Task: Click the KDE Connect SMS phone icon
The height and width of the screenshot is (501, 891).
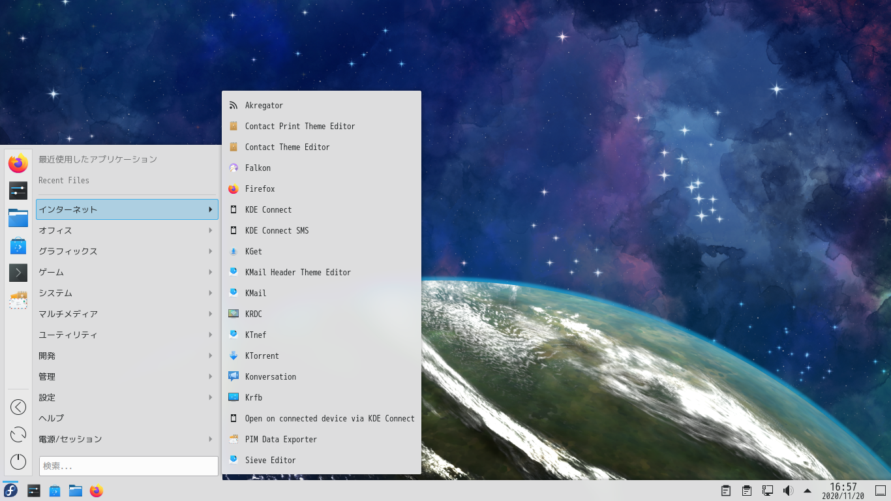Action: click(234, 230)
